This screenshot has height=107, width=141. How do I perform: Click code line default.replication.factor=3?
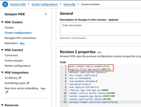coord(88,72)
